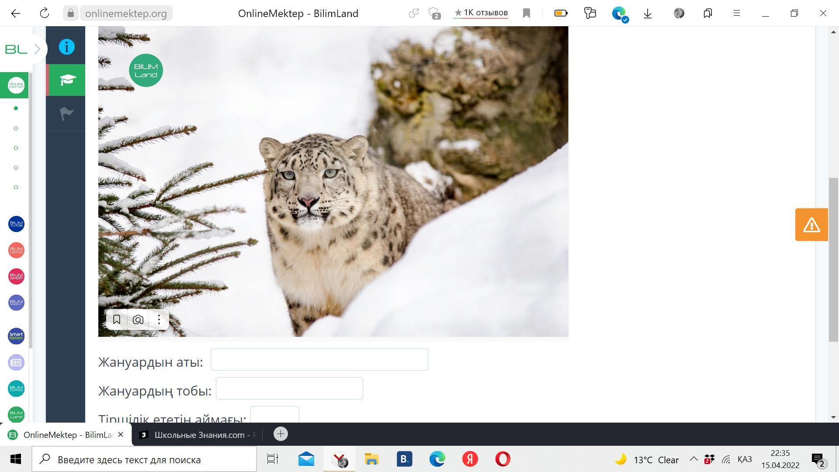Open Bilim Tutor from the left sidebar
The image size is (839, 472).
pos(16,224)
